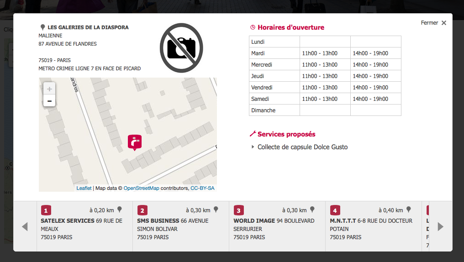
Task: Open the CC-BY-SA license link
Action: [x=202, y=188]
